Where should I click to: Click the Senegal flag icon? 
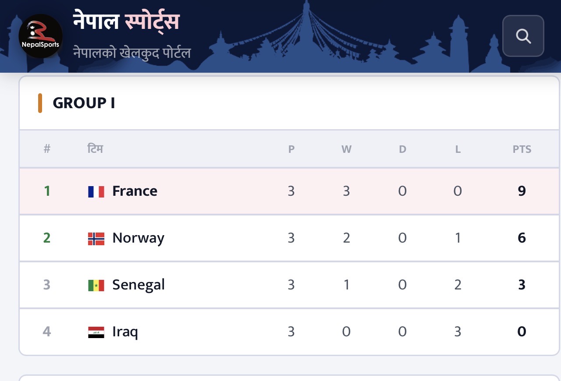click(96, 285)
